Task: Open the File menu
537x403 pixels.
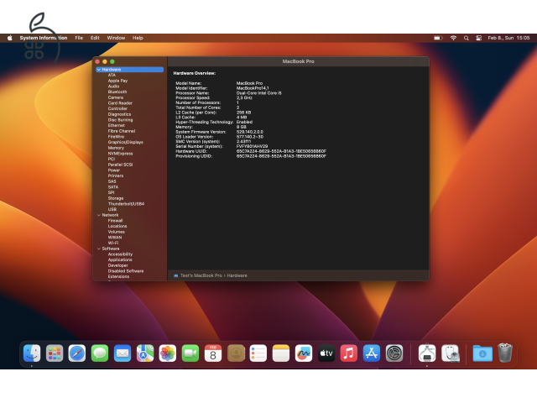Action: tap(79, 38)
